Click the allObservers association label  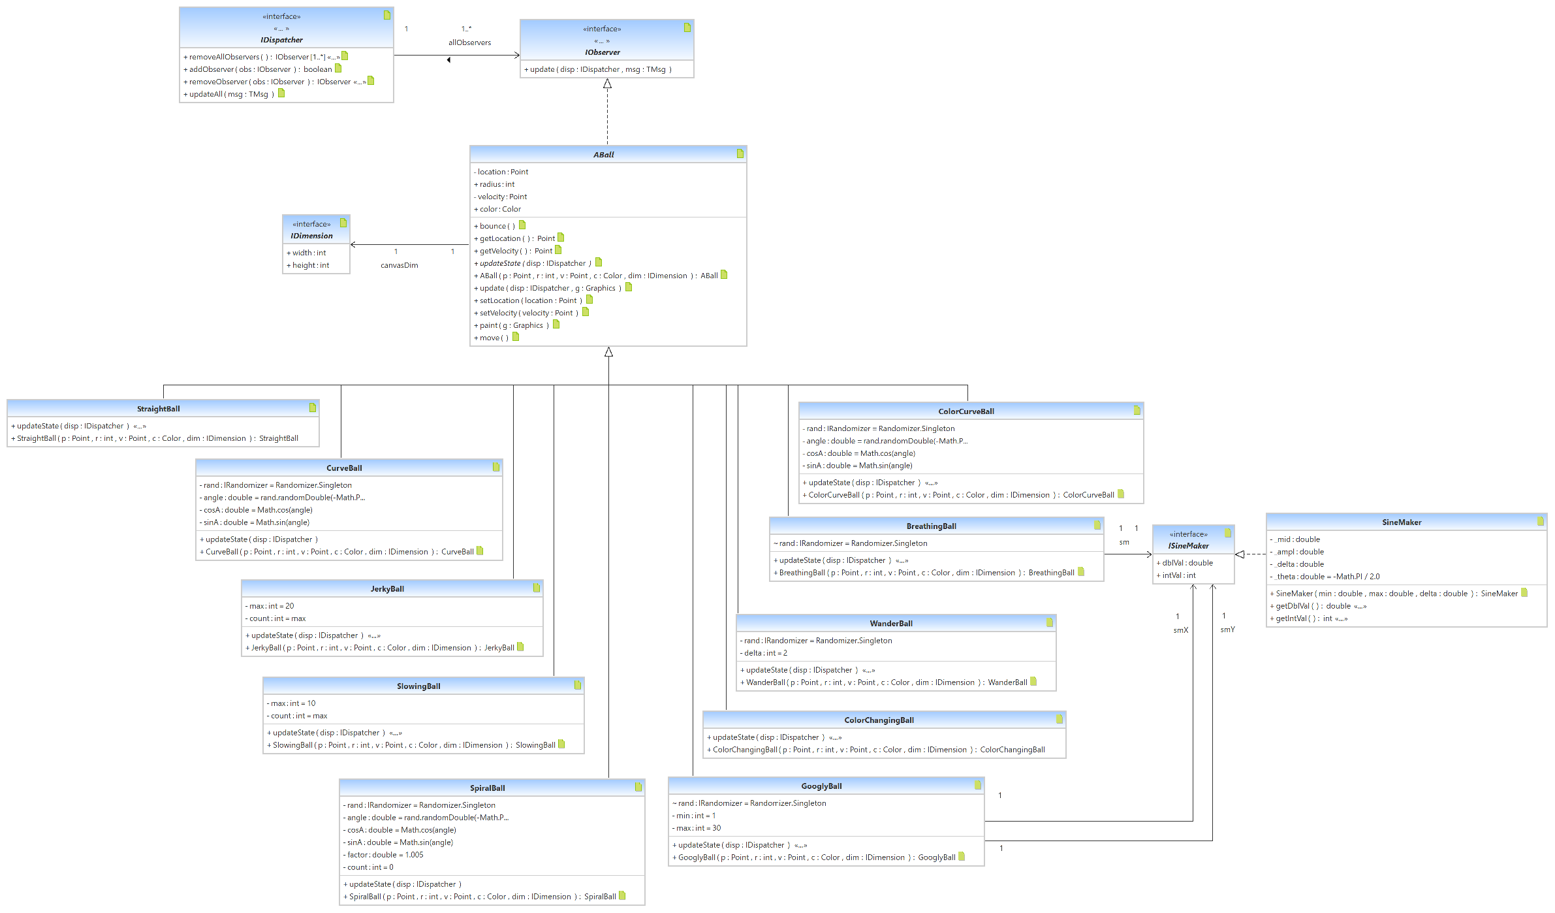[x=469, y=42]
